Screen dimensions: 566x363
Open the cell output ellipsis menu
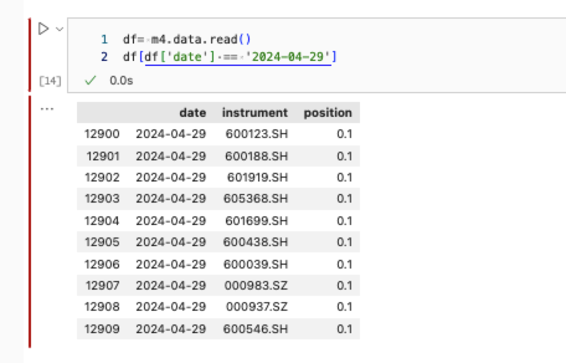pos(47,109)
